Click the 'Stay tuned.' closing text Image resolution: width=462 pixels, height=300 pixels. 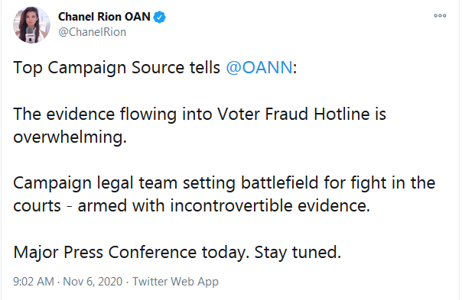tap(298, 252)
